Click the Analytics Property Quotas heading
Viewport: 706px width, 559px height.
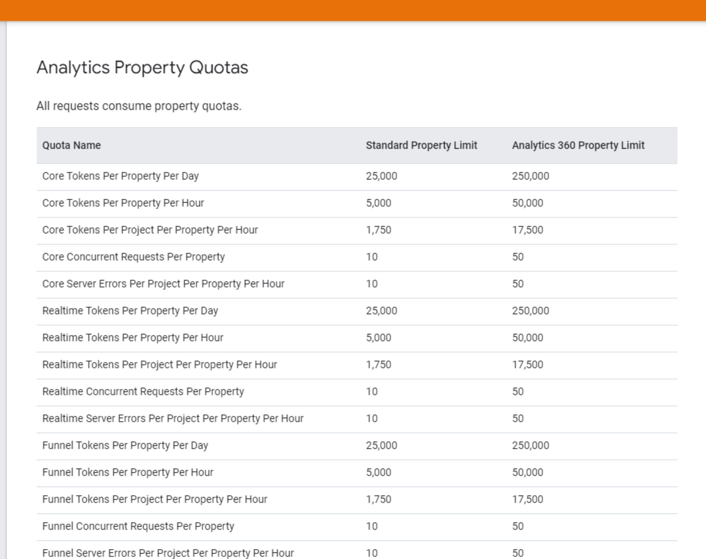142,68
